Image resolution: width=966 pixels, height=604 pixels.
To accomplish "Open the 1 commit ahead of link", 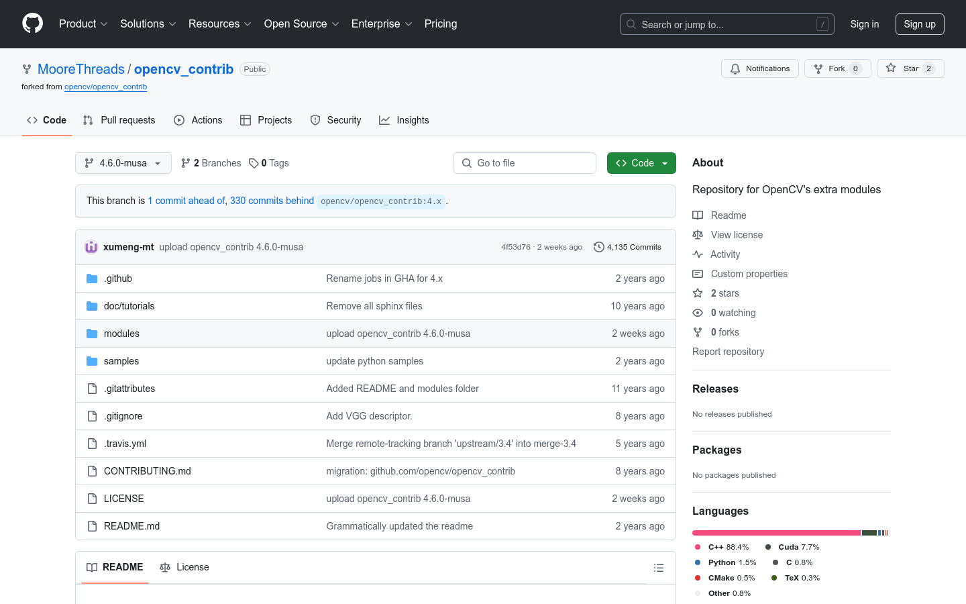I will pyautogui.click(x=186, y=201).
